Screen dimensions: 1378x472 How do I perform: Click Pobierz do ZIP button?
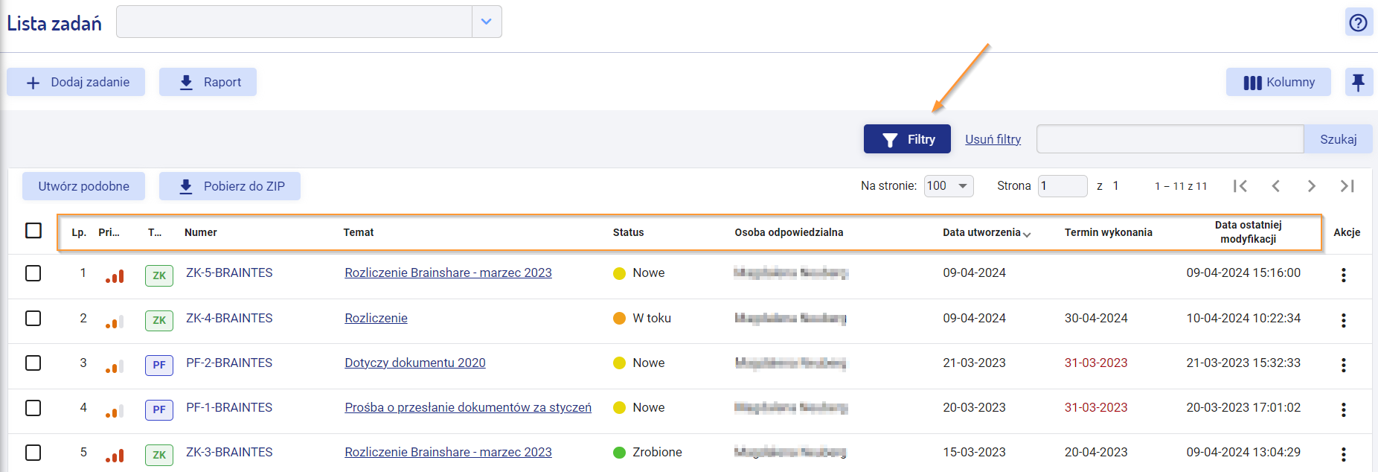pyautogui.click(x=230, y=186)
